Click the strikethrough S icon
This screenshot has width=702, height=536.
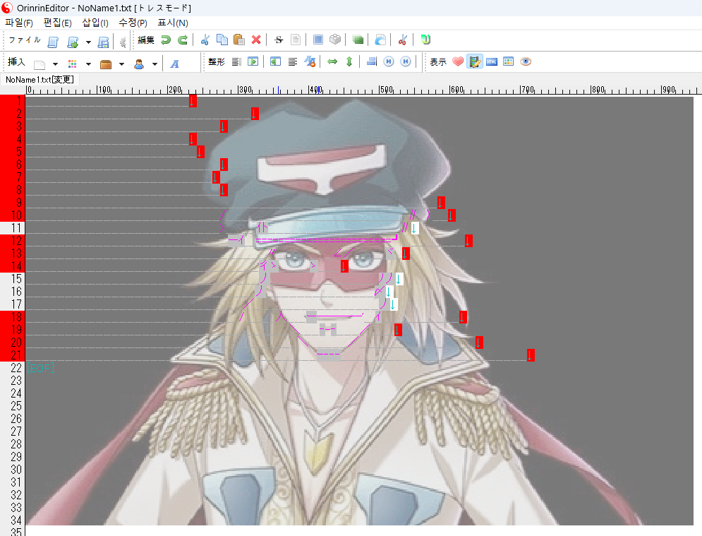pos(279,40)
